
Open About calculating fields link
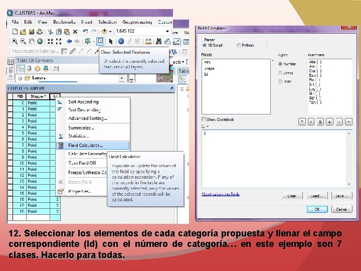[x=220, y=194]
